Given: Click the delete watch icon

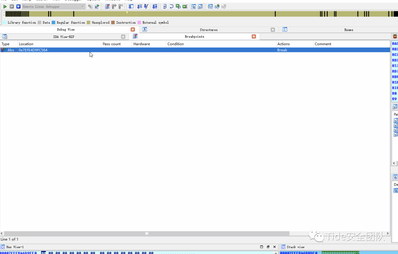Looking at the screenshot, I should 224,7.
